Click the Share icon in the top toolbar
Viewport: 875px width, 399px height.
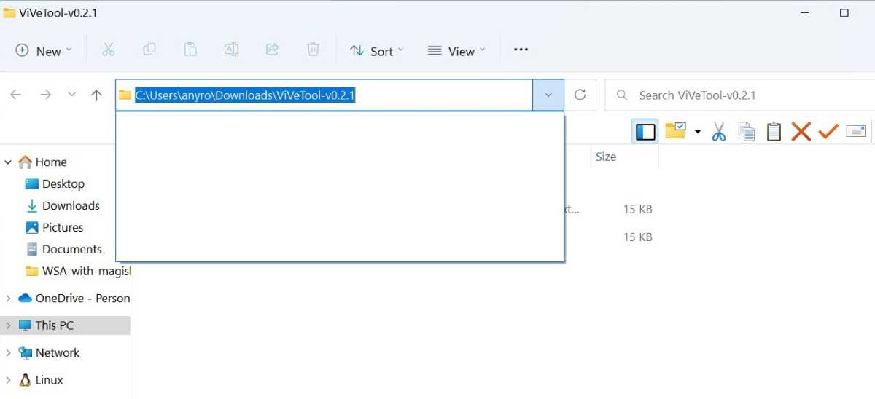(272, 50)
